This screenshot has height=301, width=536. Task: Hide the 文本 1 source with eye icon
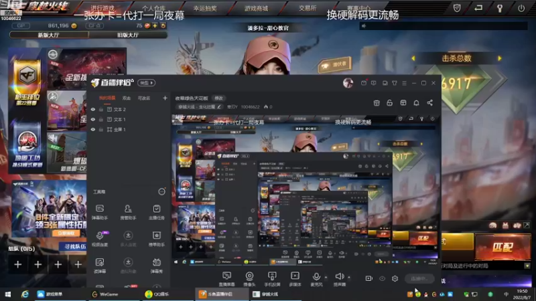(93, 120)
